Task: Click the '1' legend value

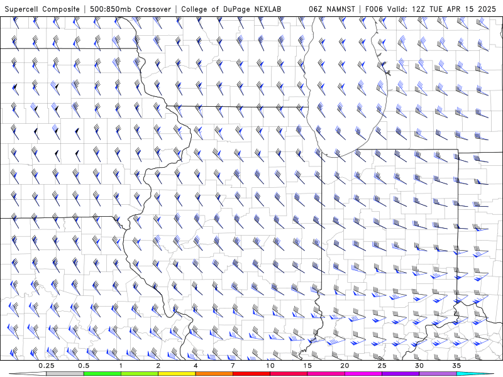Action: (x=121, y=366)
